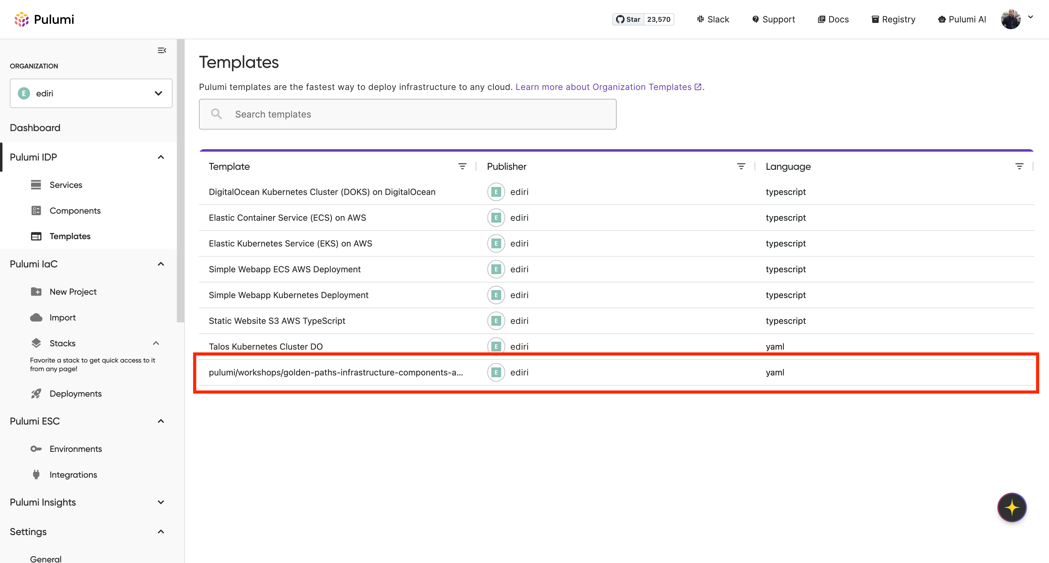Expand the Pulumi Insights section
Screen dimensions: 1049x563
tap(161, 502)
